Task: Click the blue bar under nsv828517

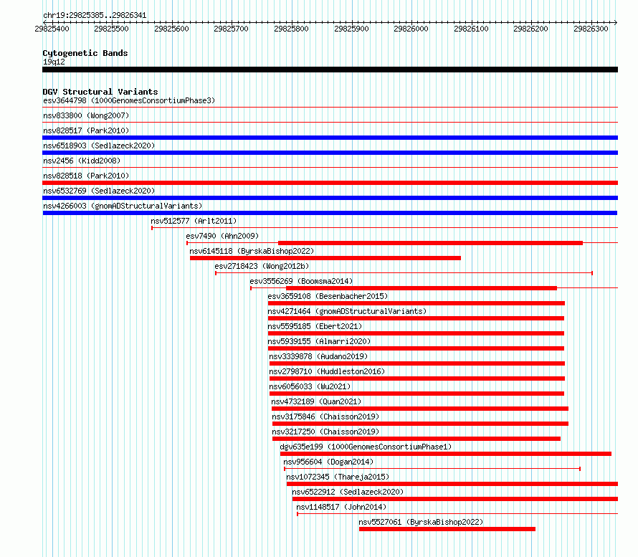Action: [x=330, y=138]
